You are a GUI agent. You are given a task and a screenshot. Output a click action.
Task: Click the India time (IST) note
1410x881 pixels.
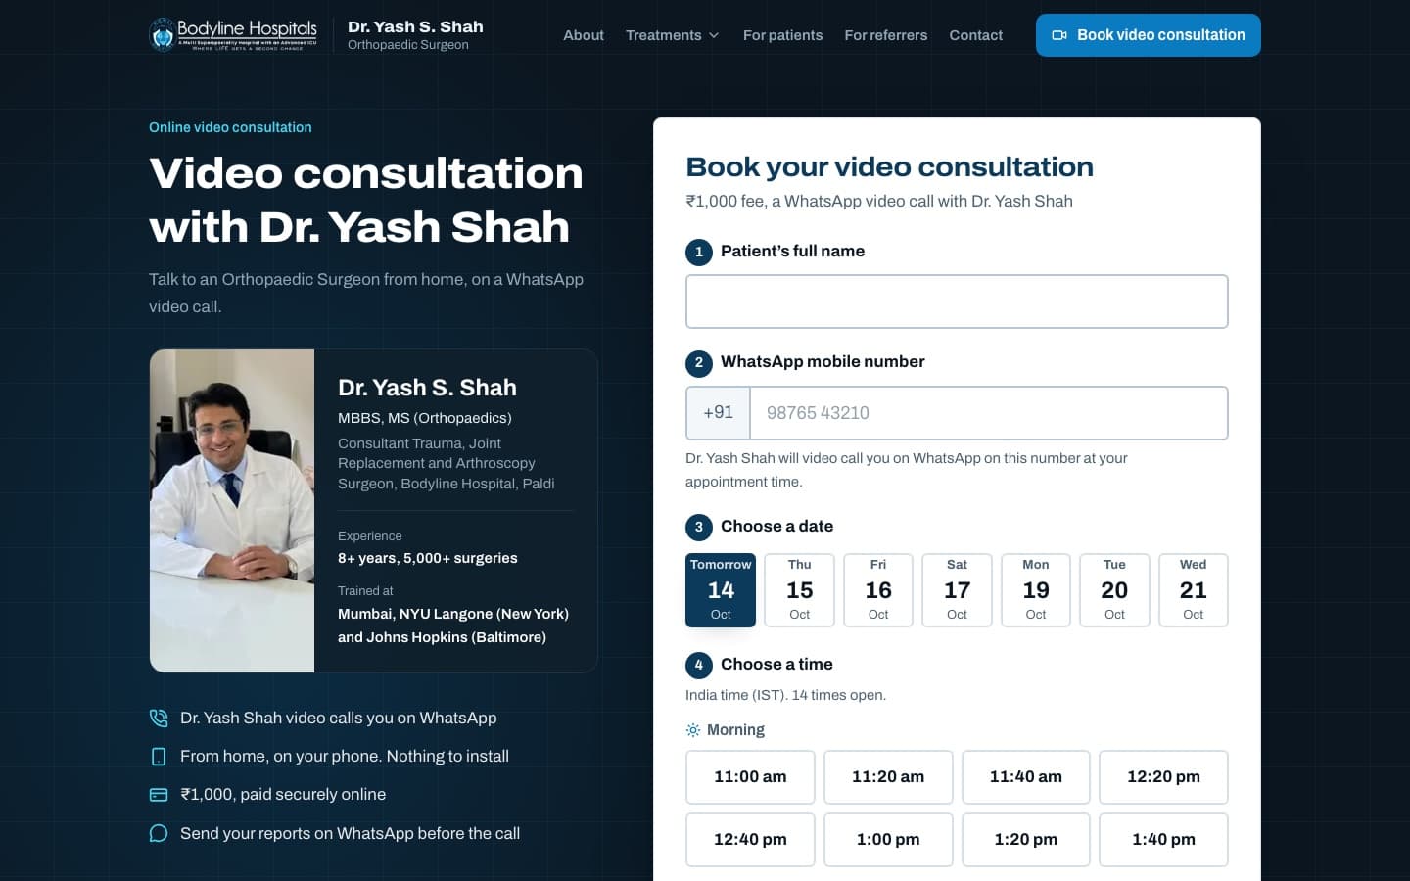point(785,695)
